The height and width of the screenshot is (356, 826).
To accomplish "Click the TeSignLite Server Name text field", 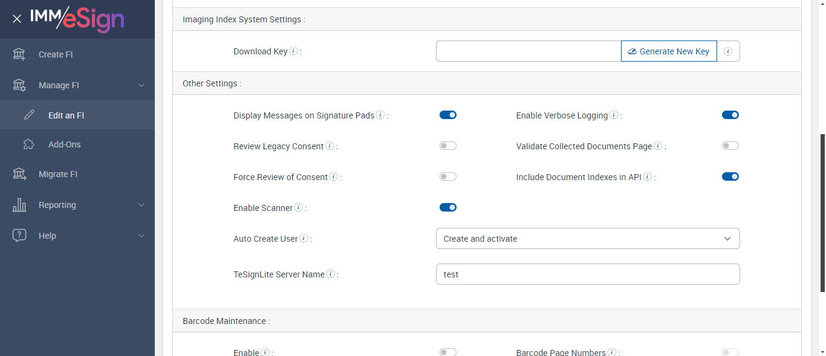I will 587,274.
